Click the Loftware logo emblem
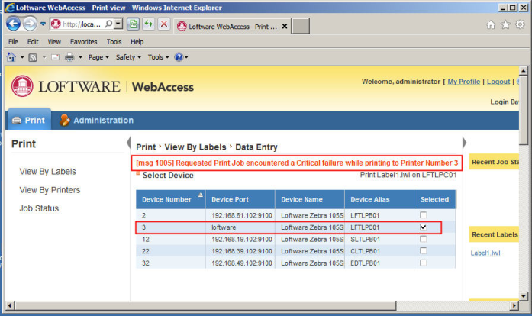 tap(22, 86)
